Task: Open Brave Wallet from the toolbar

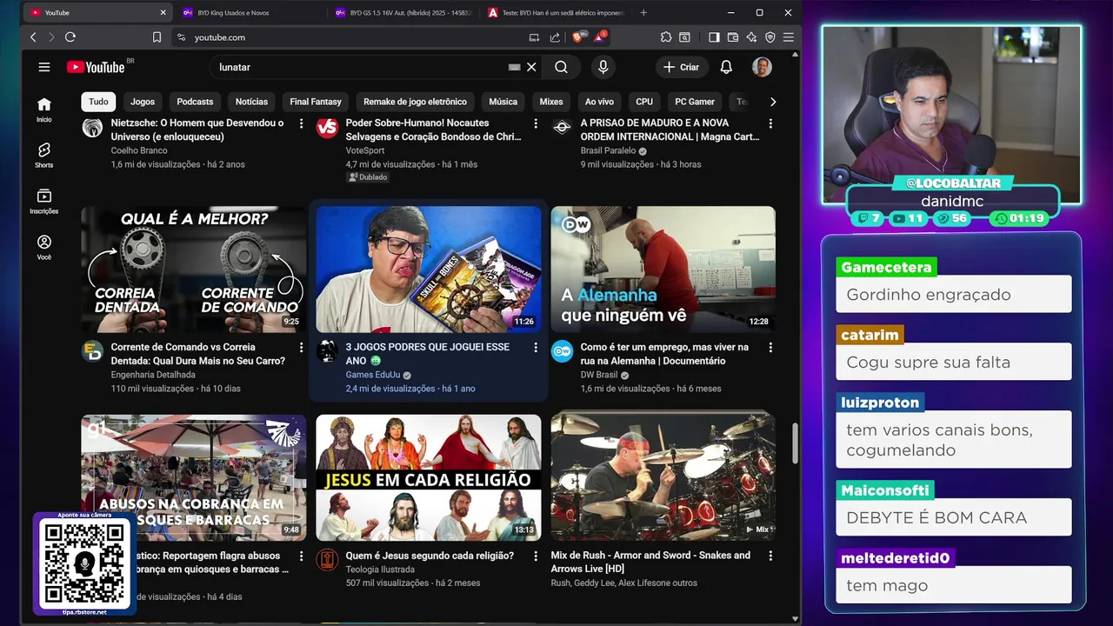Action: (x=733, y=37)
